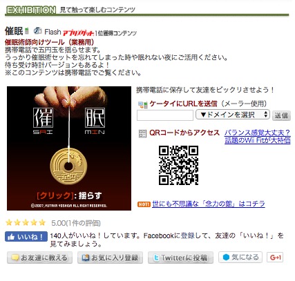Click the email address input field

coord(165,115)
